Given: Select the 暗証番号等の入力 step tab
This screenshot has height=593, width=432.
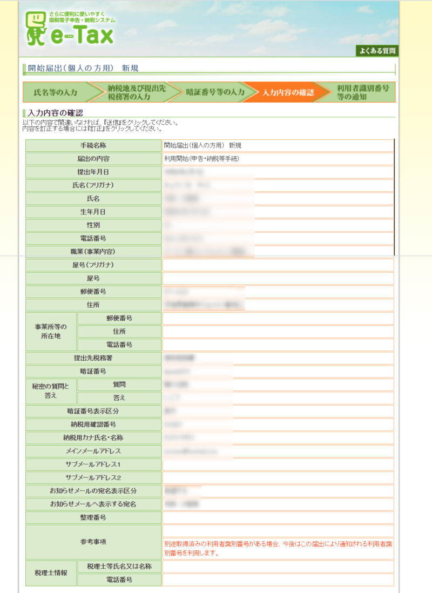Looking at the screenshot, I should tap(215, 92).
